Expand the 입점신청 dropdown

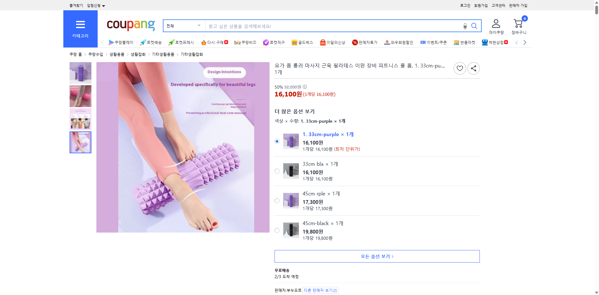pos(95,5)
